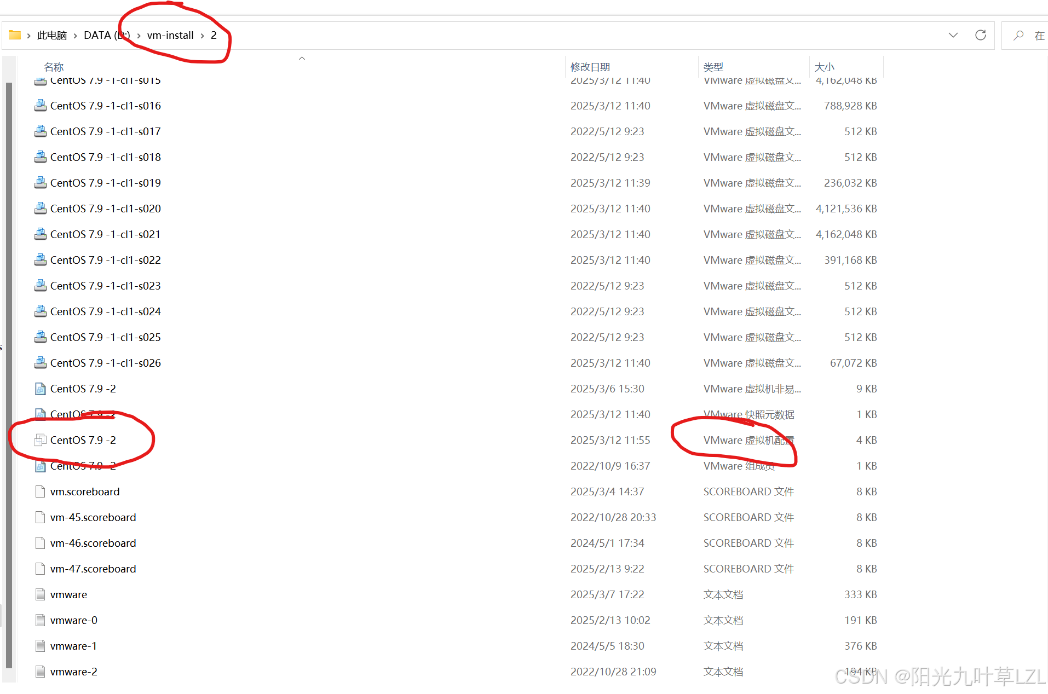Click the VMDK icon for CentOS 7.9 -1-cl1-s016
The width and height of the screenshot is (1048, 694).
40,106
